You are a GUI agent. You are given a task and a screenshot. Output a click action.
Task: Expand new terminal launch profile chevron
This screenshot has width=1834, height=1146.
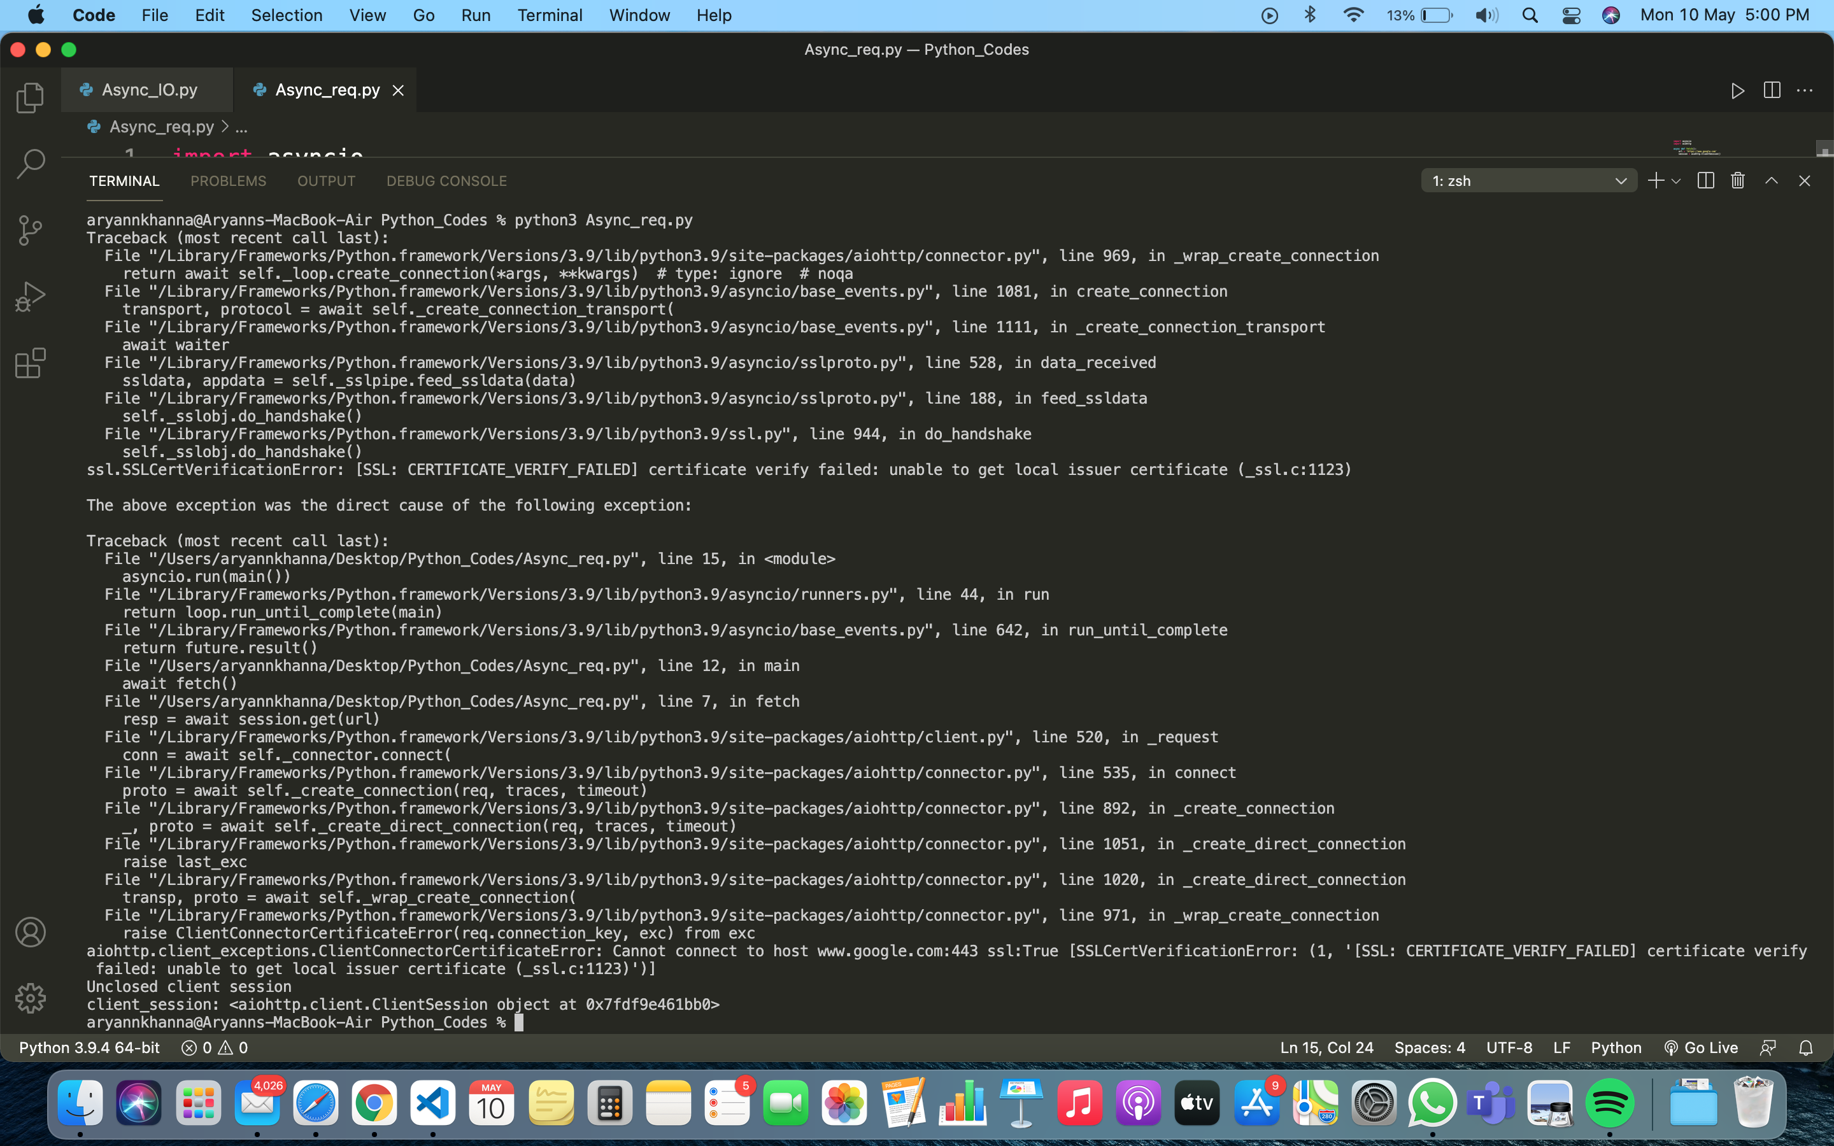pos(1676,181)
